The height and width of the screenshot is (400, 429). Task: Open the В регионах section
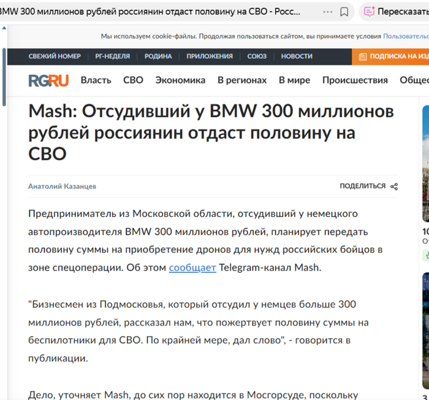[242, 80]
